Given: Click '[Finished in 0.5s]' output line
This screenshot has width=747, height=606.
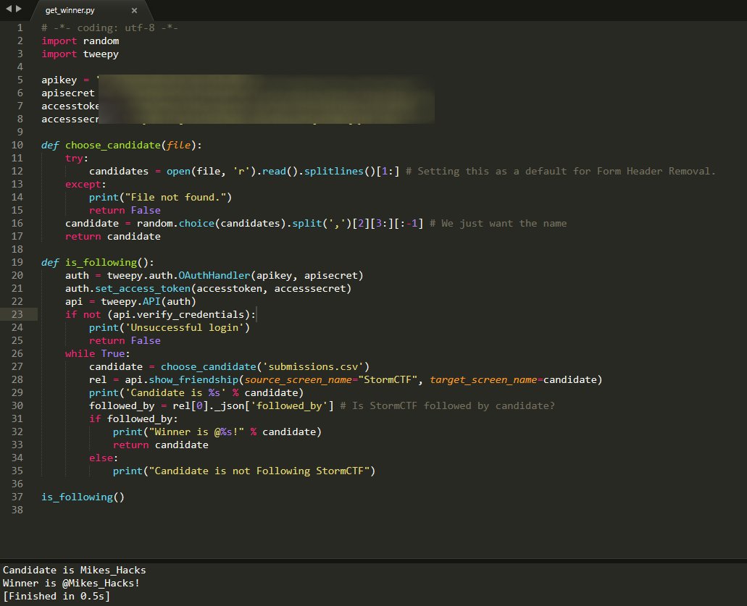Looking at the screenshot, I should click(57, 596).
